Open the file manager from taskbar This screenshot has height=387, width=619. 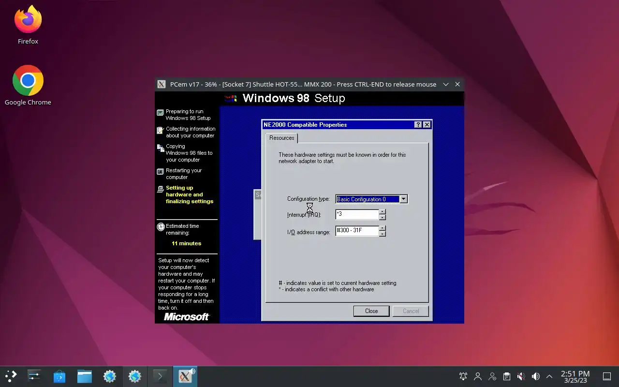click(x=85, y=376)
